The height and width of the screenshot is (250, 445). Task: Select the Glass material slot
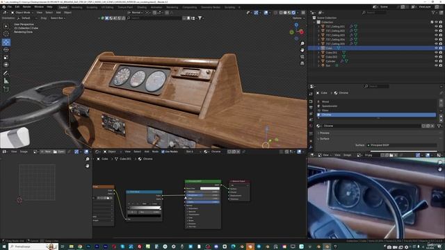(x=377, y=110)
